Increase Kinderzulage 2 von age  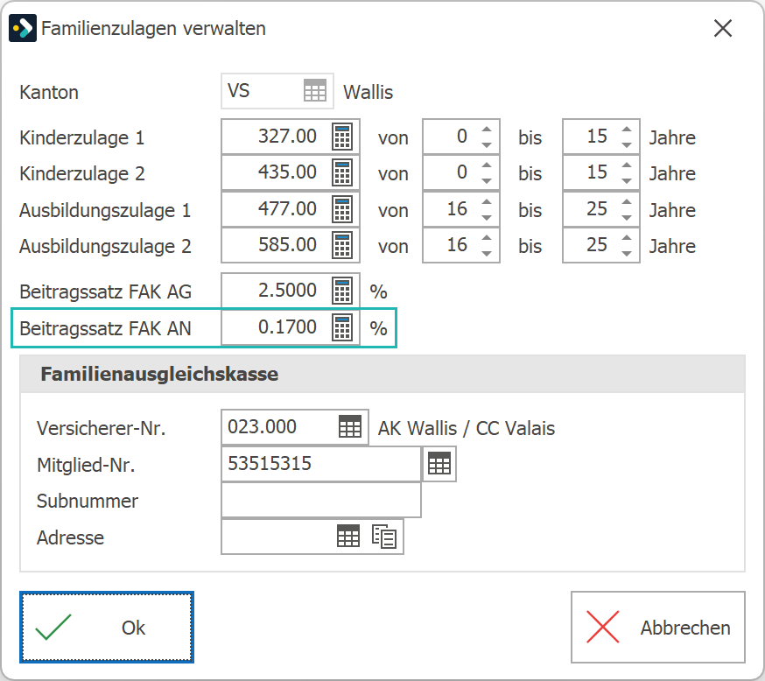click(487, 165)
